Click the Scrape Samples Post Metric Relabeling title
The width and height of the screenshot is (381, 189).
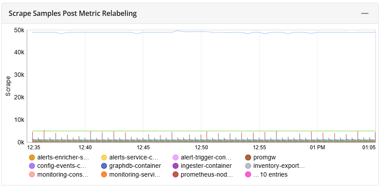coord(73,13)
